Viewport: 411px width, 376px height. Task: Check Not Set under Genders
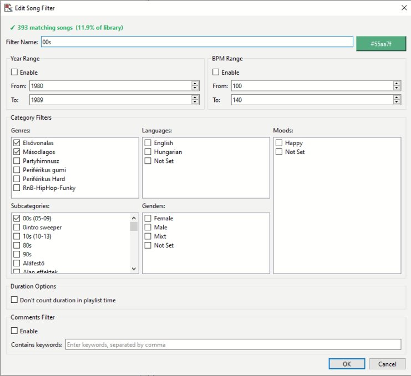tap(148, 245)
